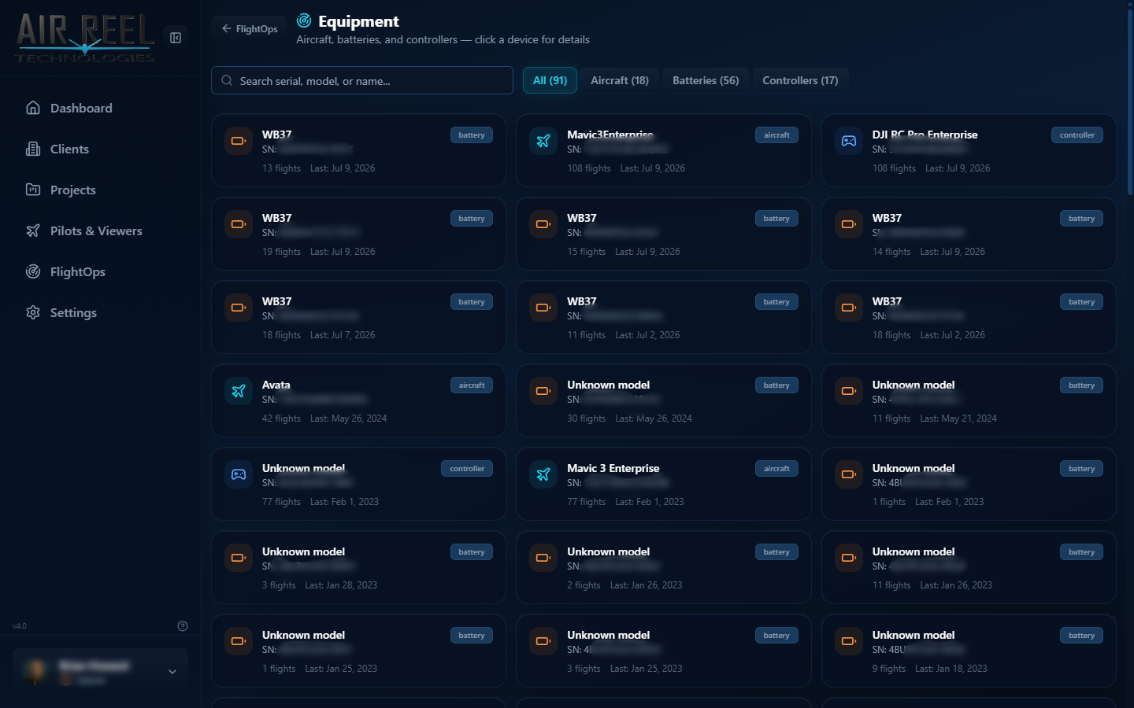The height and width of the screenshot is (708, 1134).
Task: Focus the serial, model, or name search field
Action: tap(362, 80)
